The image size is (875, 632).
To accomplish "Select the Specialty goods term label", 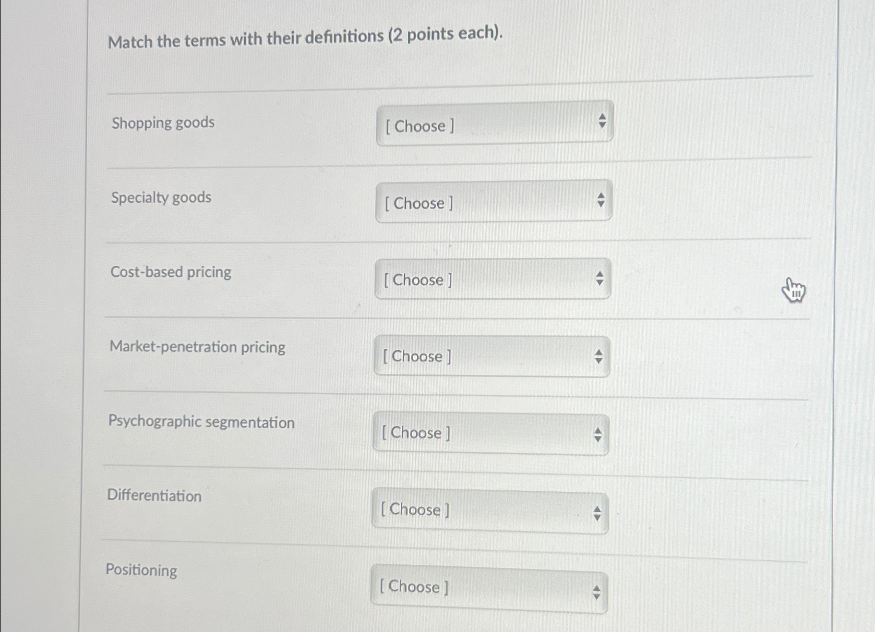I will (160, 197).
